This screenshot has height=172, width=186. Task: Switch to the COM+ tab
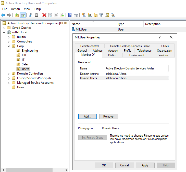(x=165, y=46)
